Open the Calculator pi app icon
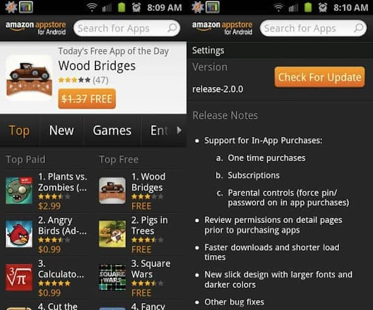The width and height of the screenshot is (373, 310). coord(19,277)
